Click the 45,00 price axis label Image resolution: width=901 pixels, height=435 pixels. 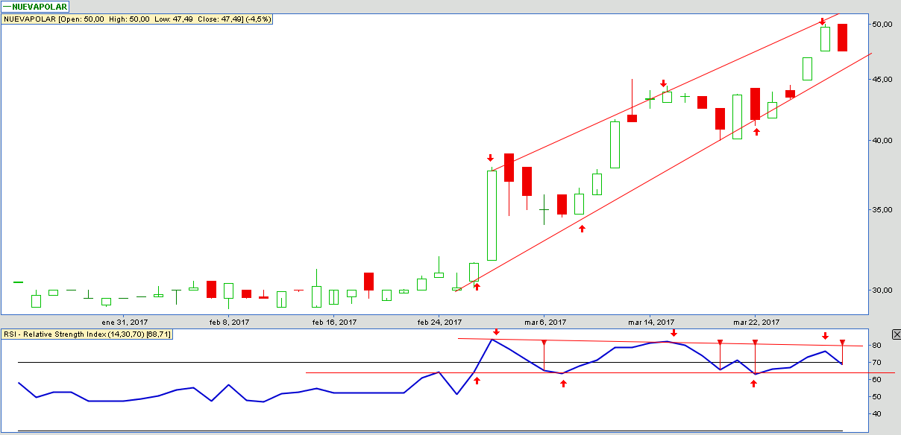[882, 79]
